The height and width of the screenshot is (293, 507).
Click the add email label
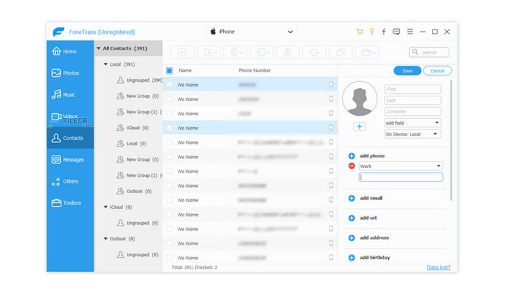pyautogui.click(x=371, y=198)
